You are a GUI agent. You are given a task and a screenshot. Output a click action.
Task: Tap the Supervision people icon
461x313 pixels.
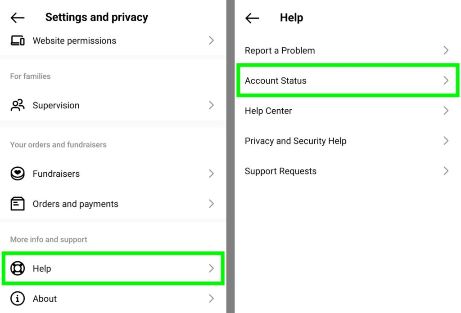(x=18, y=105)
